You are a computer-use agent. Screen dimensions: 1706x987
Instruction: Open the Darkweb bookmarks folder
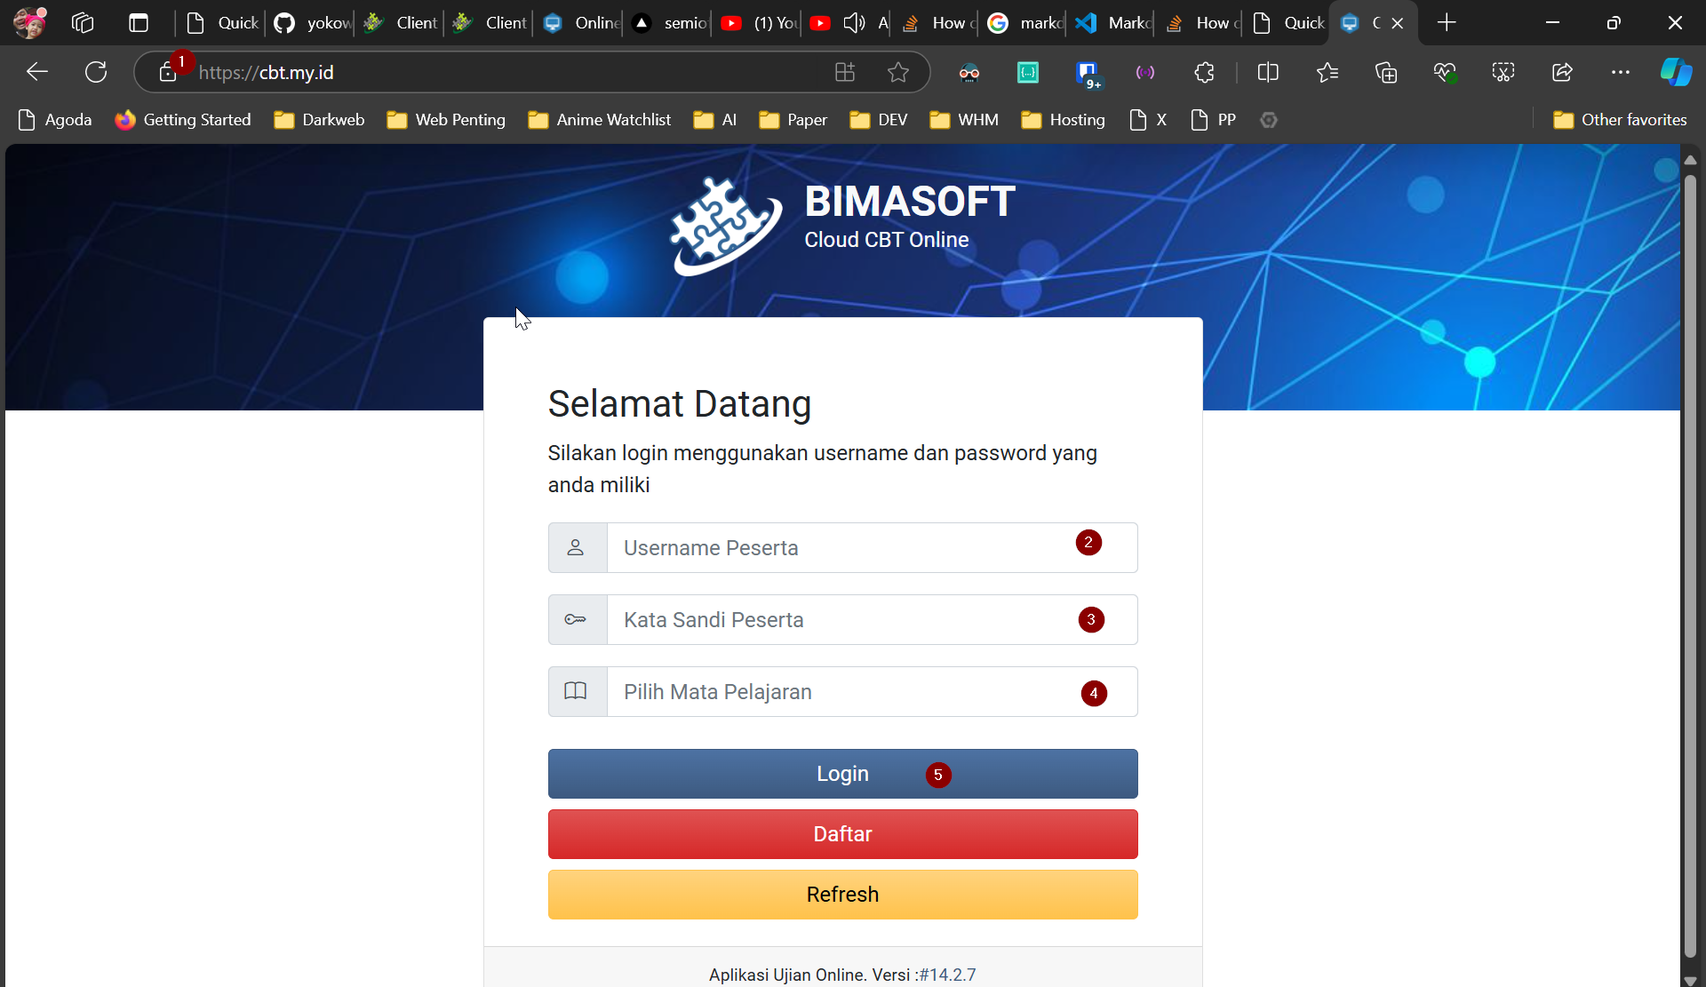click(x=319, y=120)
